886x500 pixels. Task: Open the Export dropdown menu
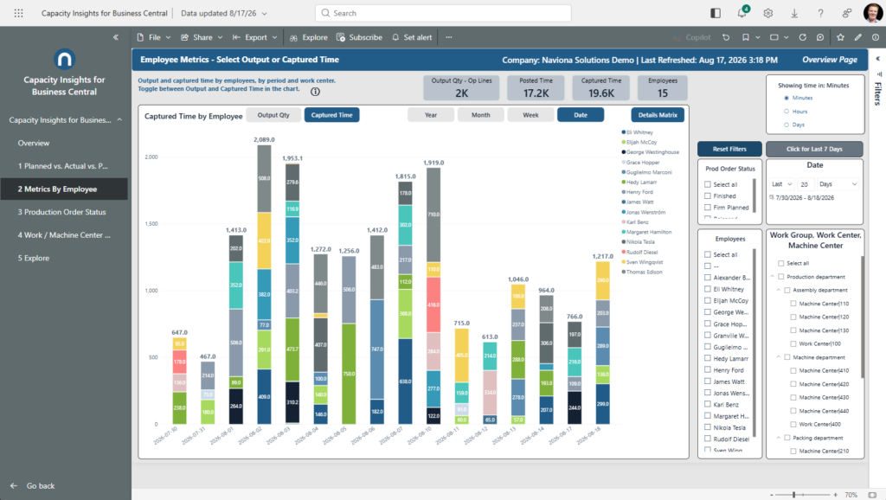pyautogui.click(x=255, y=37)
